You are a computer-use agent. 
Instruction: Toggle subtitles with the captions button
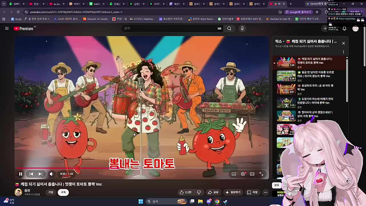click(x=234, y=174)
